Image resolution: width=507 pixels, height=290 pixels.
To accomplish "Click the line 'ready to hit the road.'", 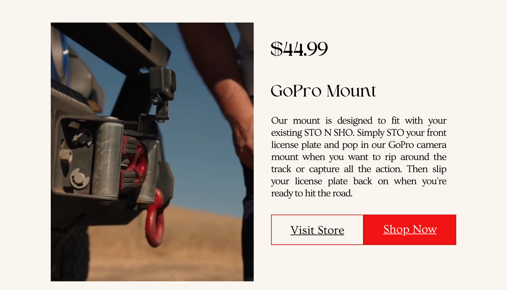I will [312, 193].
